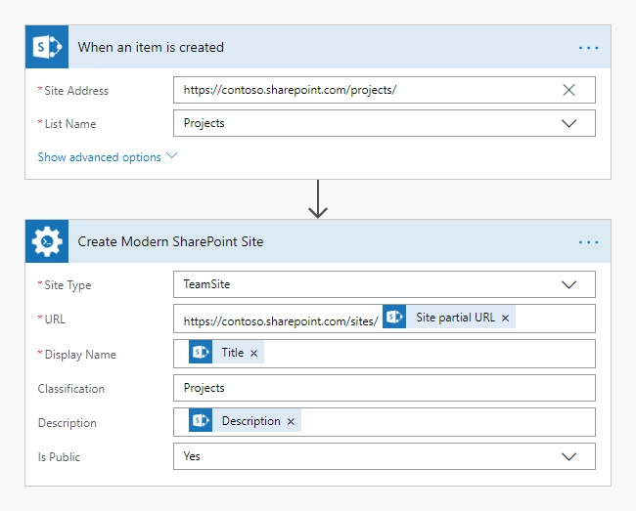The width and height of the screenshot is (636, 511).
Task: Click the SharePoint icon on Description token
Action: pos(201,420)
